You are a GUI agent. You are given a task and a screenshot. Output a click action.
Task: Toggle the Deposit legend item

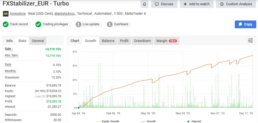(194, 121)
